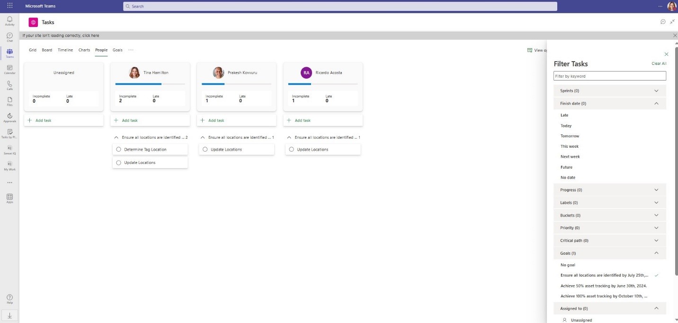The width and height of the screenshot is (678, 323).
Task: Open the app launcher waffle icon
Action: click(x=9, y=6)
